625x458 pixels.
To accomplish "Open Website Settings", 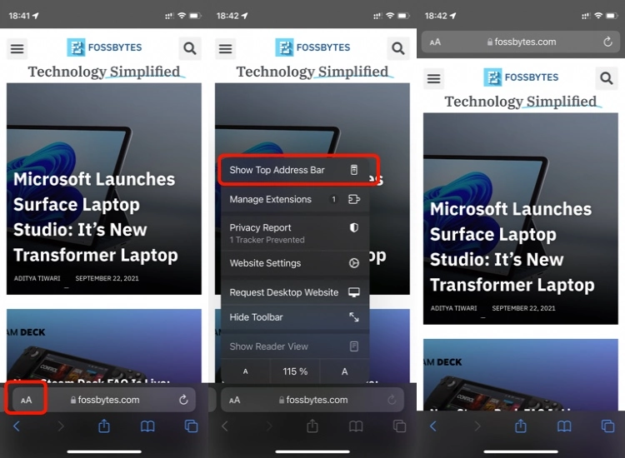I will point(295,263).
